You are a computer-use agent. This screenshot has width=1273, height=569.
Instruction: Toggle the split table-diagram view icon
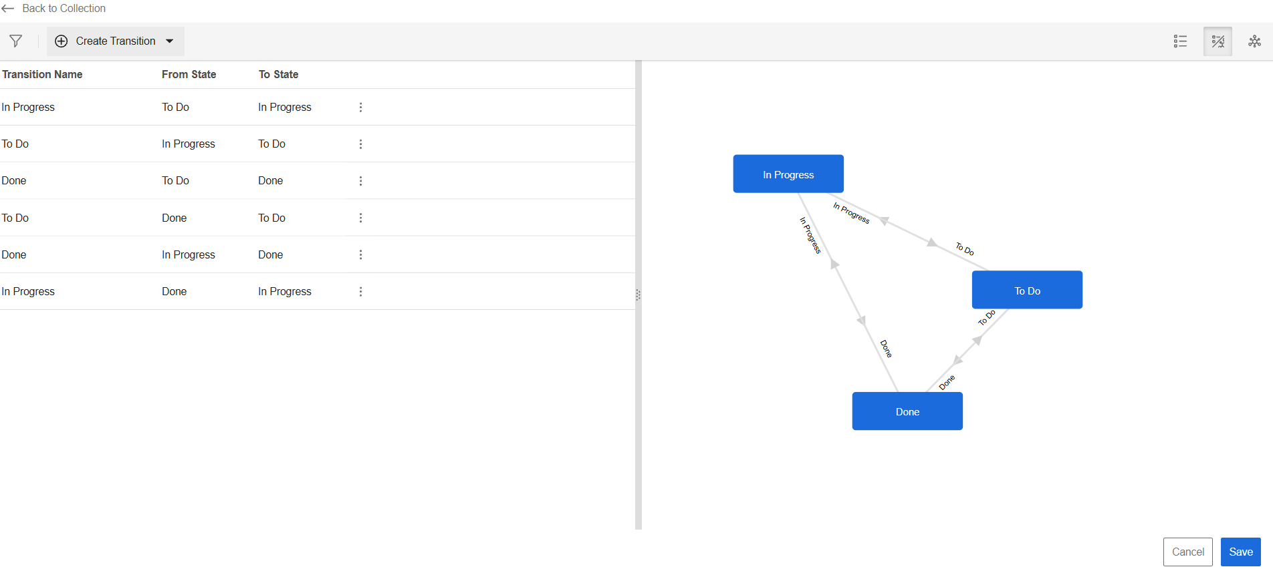(x=1218, y=41)
